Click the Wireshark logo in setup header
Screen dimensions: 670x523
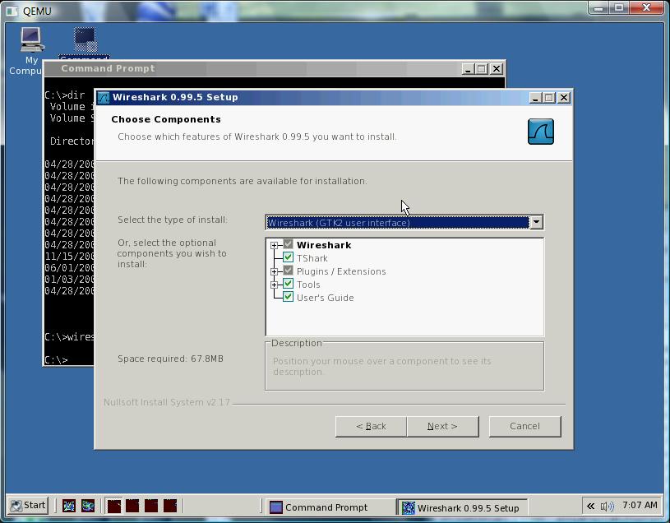[x=540, y=132]
